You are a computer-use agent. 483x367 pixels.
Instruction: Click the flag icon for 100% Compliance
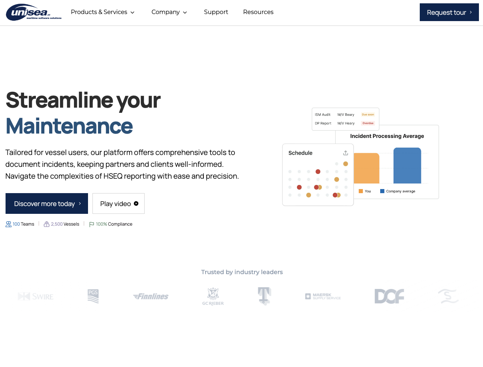click(91, 224)
